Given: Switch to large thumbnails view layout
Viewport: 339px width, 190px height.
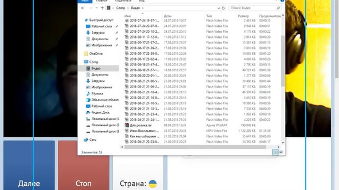Looking at the screenshot, I should point(281,153).
